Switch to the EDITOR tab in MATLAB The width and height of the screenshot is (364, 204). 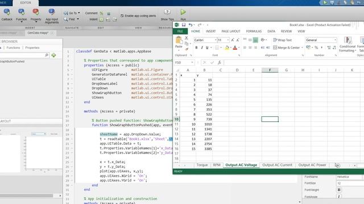(26, 3)
